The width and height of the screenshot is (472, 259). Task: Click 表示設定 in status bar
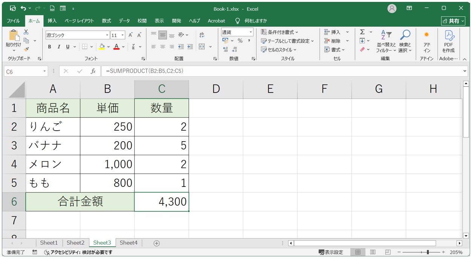[331, 252]
